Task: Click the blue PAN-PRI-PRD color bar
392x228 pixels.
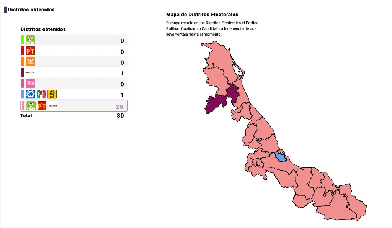Action: click(x=23, y=94)
